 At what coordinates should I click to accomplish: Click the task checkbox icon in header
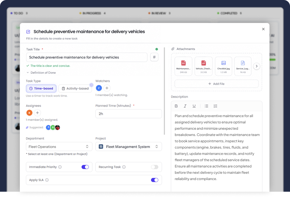(28, 31)
